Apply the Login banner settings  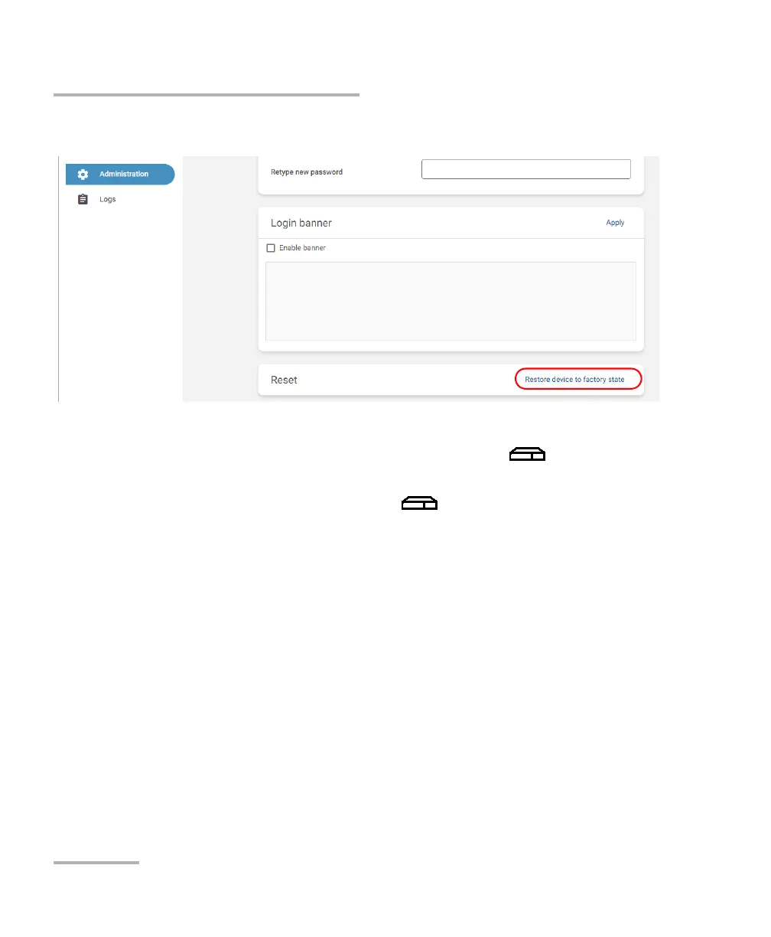(615, 223)
